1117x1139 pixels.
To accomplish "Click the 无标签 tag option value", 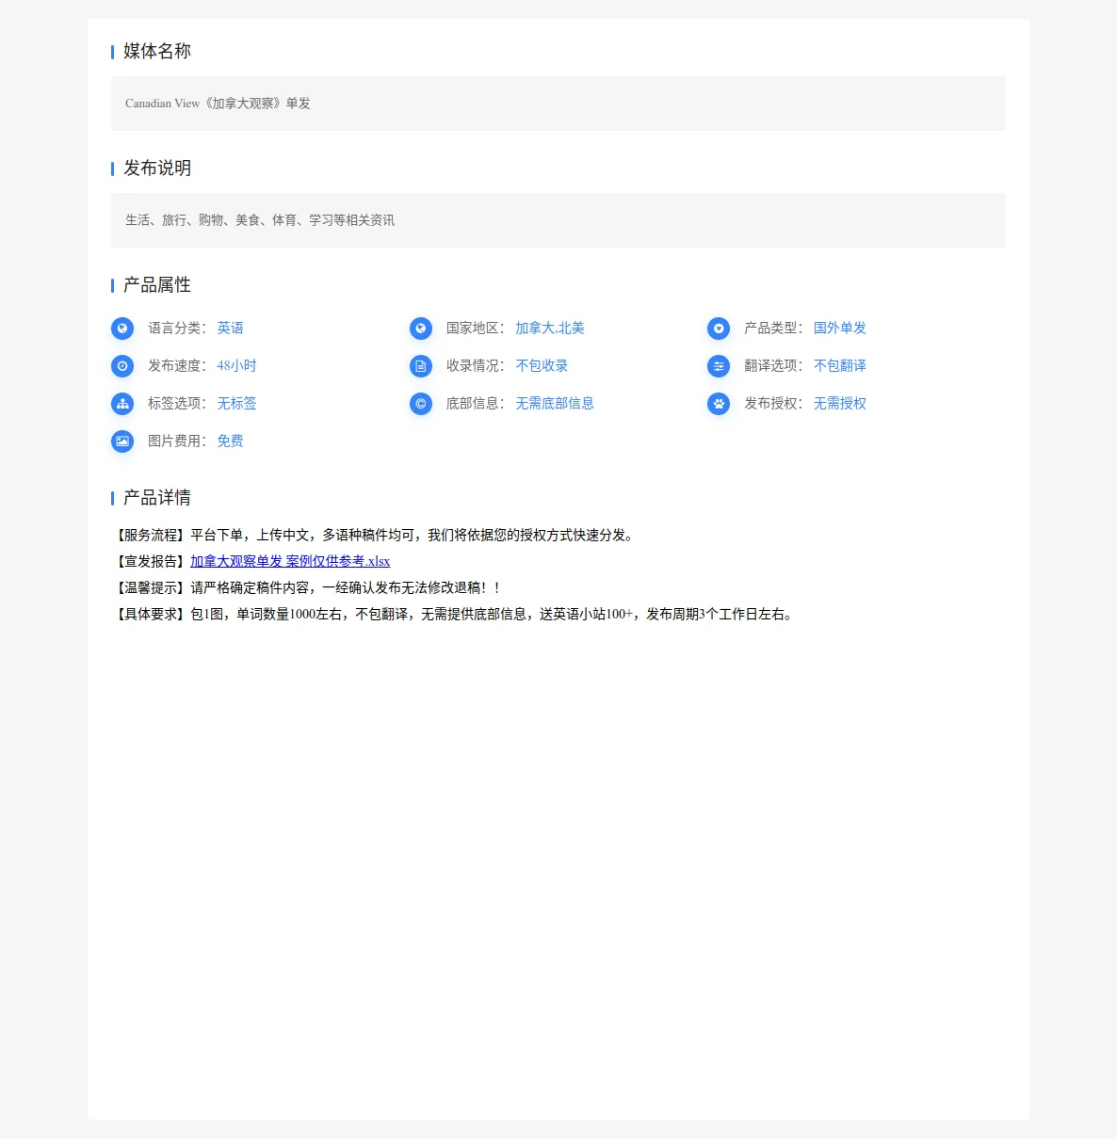I will (x=237, y=404).
